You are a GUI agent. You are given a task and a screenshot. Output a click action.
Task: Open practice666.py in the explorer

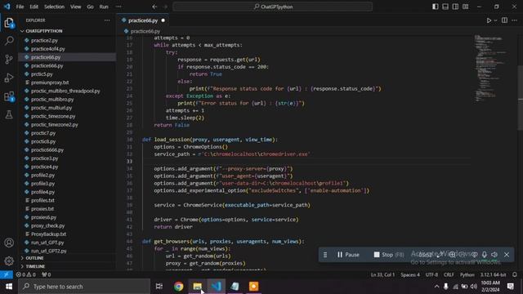(47, 65)
